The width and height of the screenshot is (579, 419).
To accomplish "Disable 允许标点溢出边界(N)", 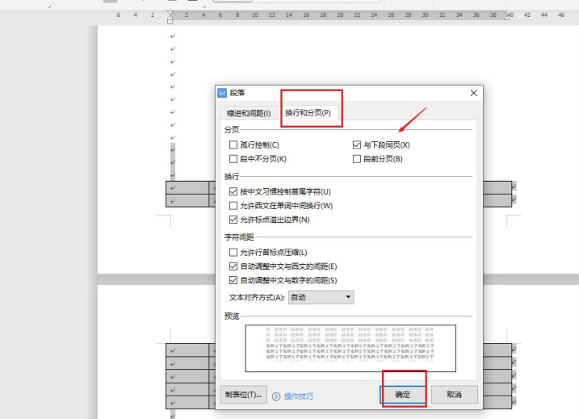I will point(233,220).
